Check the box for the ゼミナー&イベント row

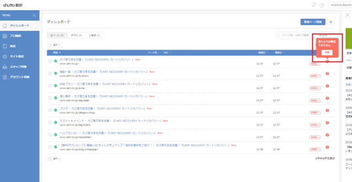pyautogui.click(x=50, y=122)
